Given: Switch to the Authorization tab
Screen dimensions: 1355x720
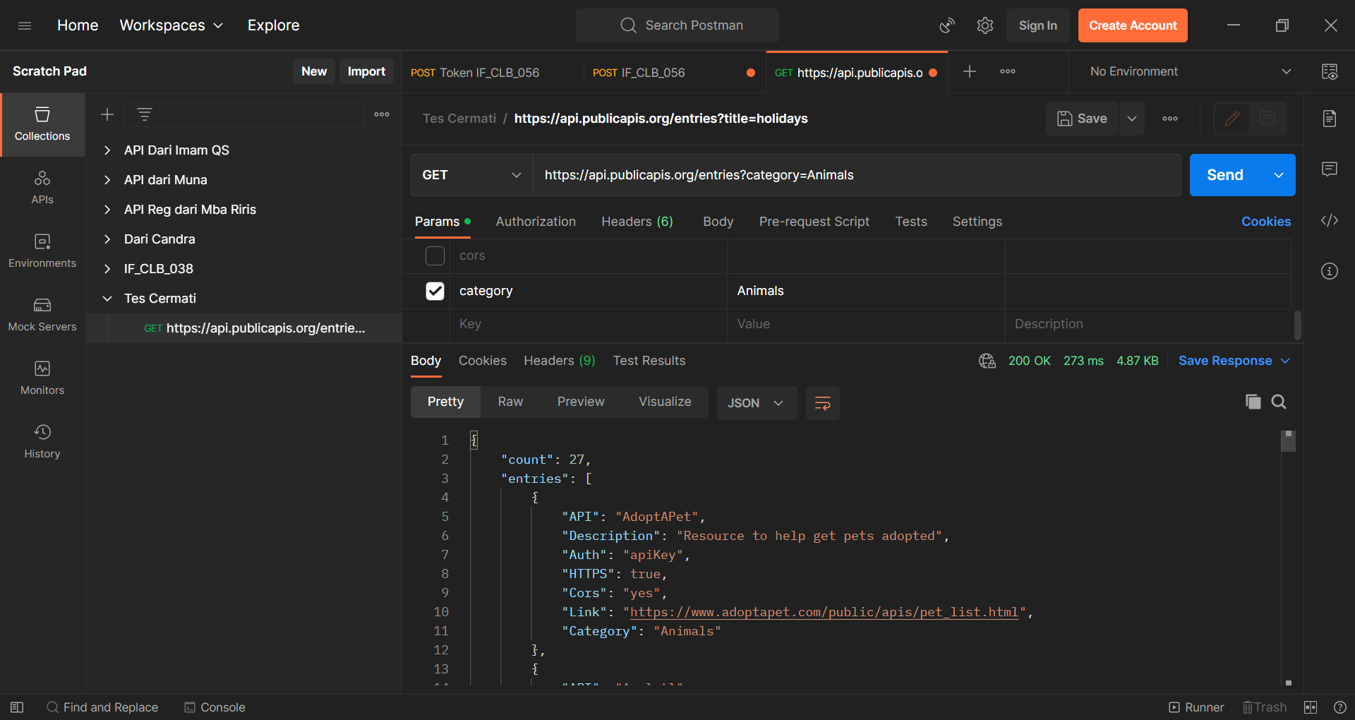Looking at the screenshot, I should [x=536, y=221].
